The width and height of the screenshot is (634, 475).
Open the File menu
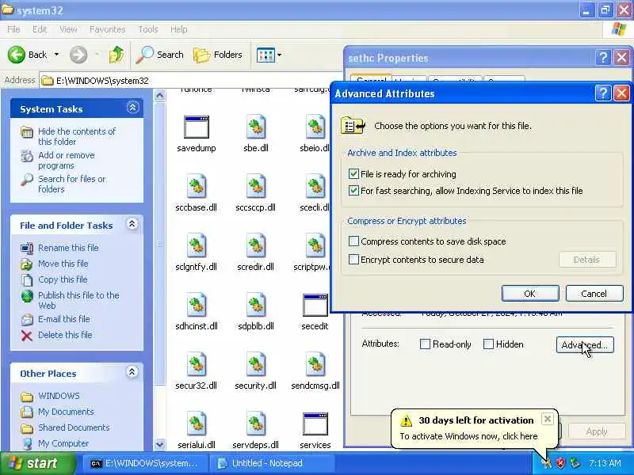pos(13,29)
